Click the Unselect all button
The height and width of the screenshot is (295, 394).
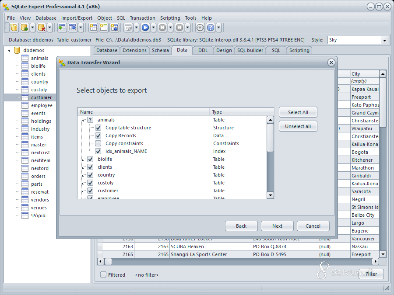pyautogui.click(x=298, y=126)
